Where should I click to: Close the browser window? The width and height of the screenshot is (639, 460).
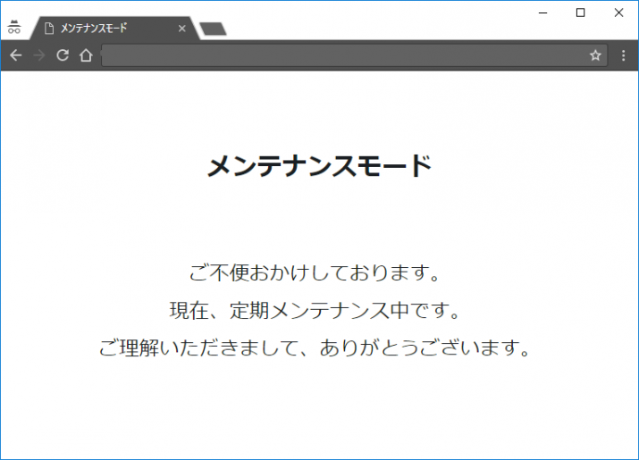(618, 13)
